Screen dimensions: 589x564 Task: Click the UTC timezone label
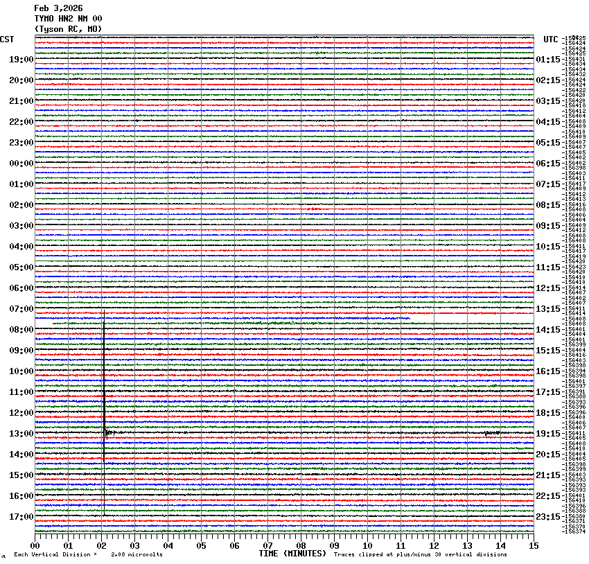tap(550, 39)
